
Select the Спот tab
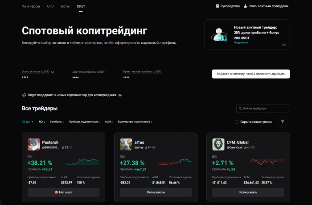(x=81, y=6)
